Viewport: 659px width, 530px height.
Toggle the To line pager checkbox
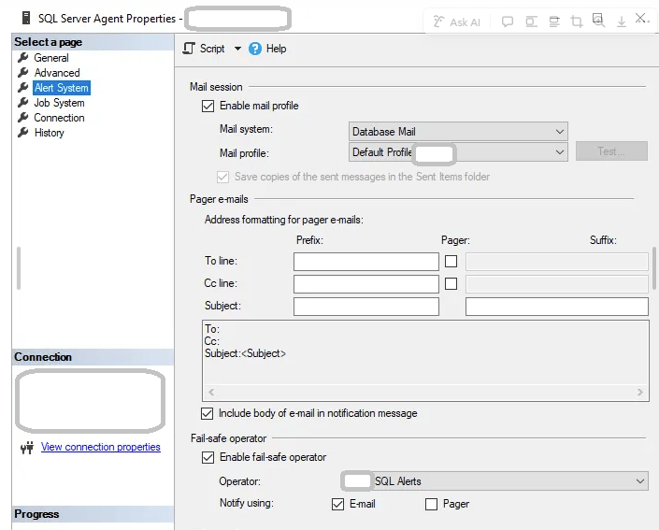pos(451,262)
